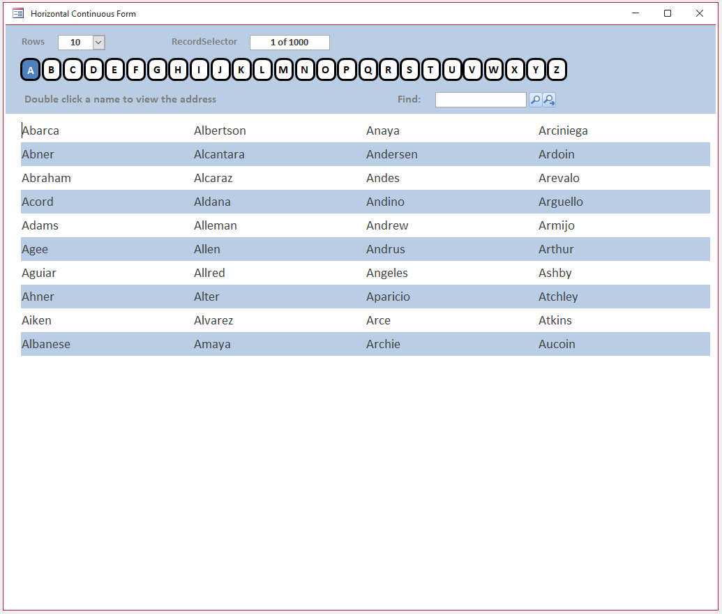
Task: Click the T letter button
Action: 430,70
